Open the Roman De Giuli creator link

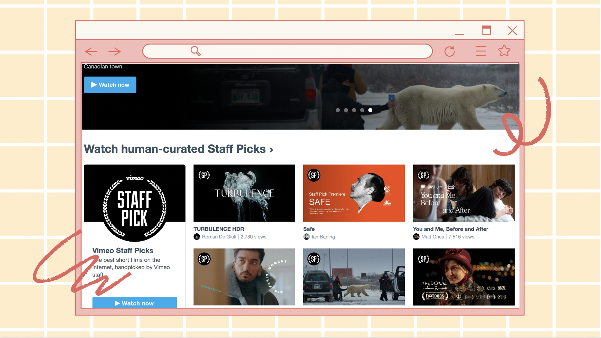[219, 237]
